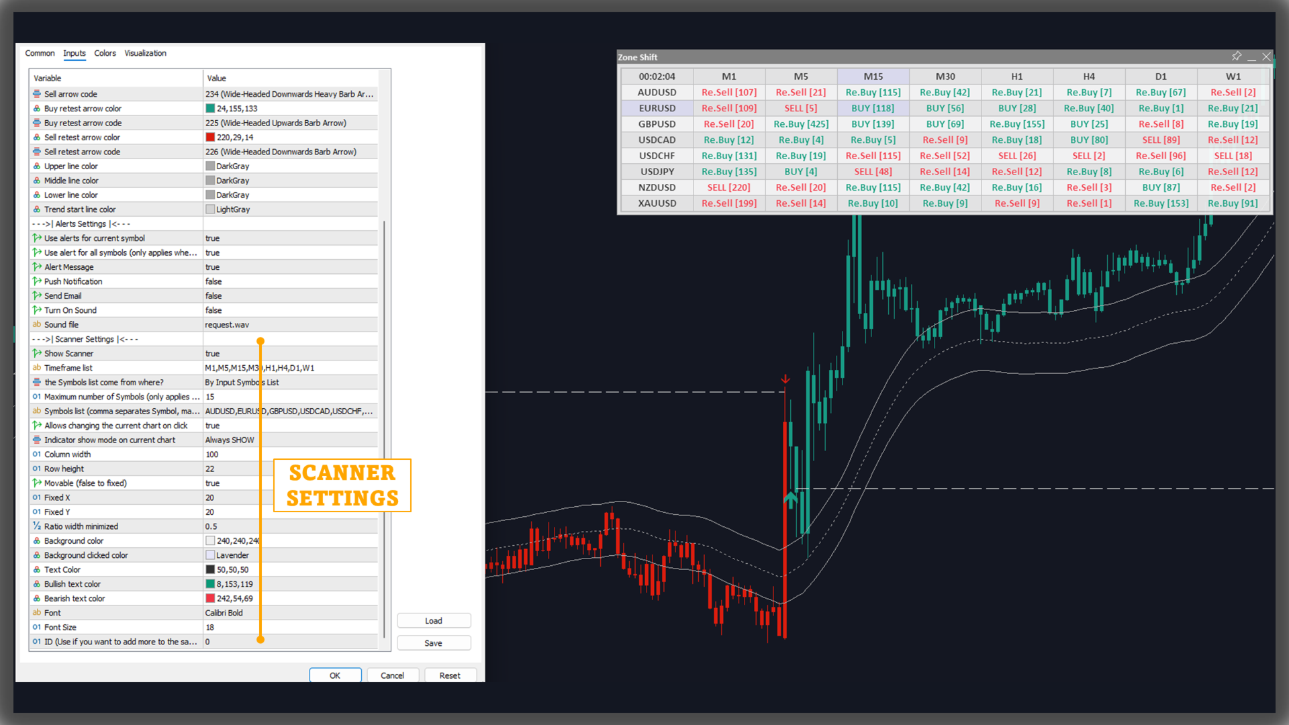Turn On Sound setting
Viewport: 1289px width, 725px height.
(x=289, y=309)
